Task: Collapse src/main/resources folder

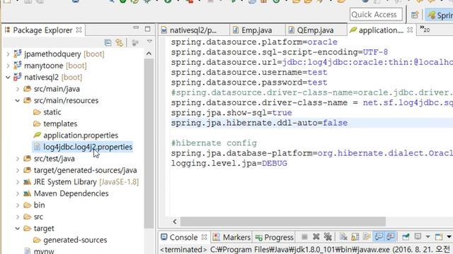Action: 18,100
